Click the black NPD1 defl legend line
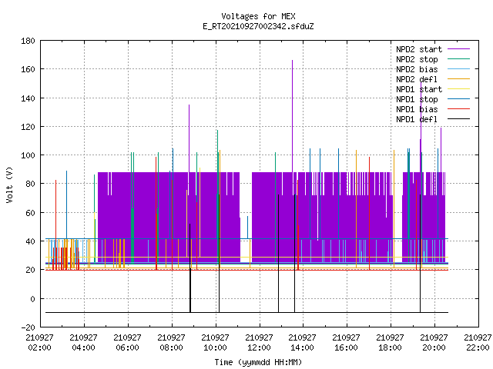The height and width of the screenshot is (369, 493). point(458,119)
